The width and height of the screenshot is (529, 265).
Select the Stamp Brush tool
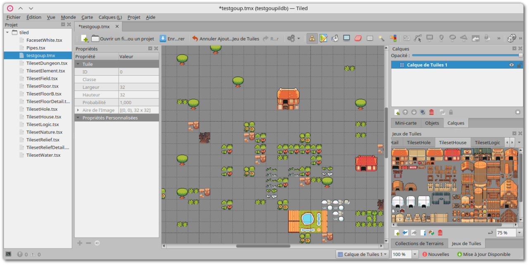[x=312, y=38]
